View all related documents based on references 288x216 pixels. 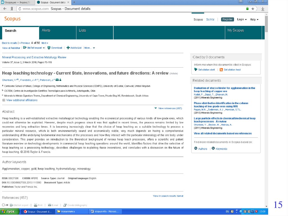tap(223, 133)
